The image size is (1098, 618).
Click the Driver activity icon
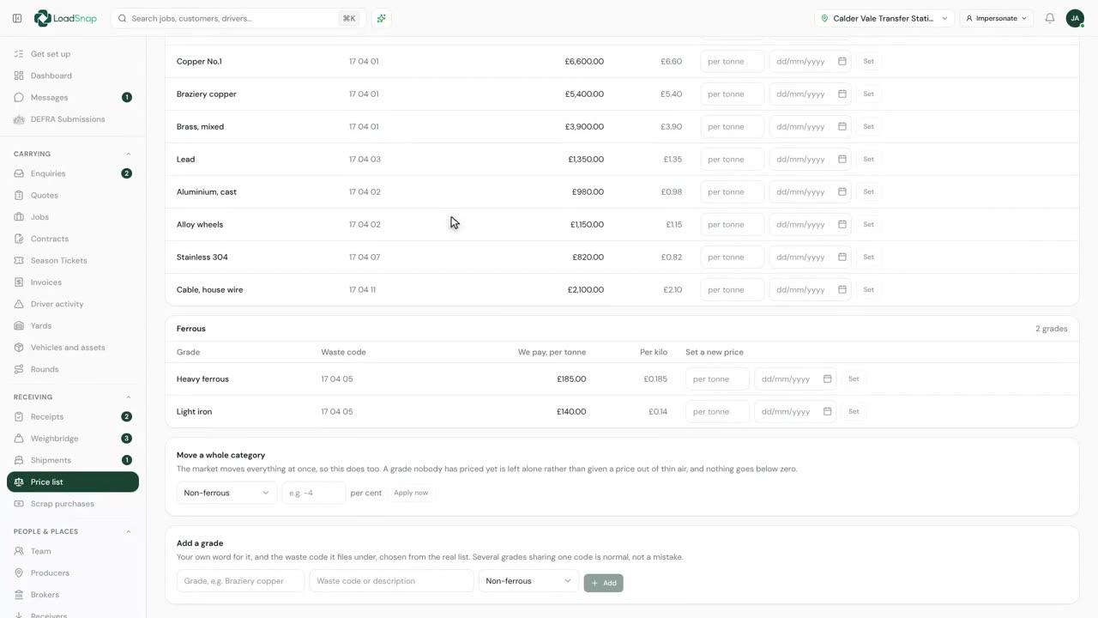click(x=19, y=304)
